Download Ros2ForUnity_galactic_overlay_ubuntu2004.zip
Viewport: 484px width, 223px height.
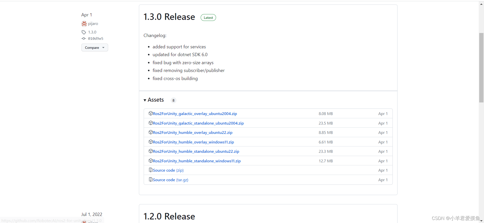(195, 114)
